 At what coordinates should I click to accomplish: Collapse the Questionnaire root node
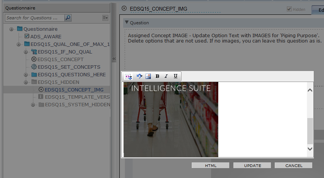click(11, 29)
